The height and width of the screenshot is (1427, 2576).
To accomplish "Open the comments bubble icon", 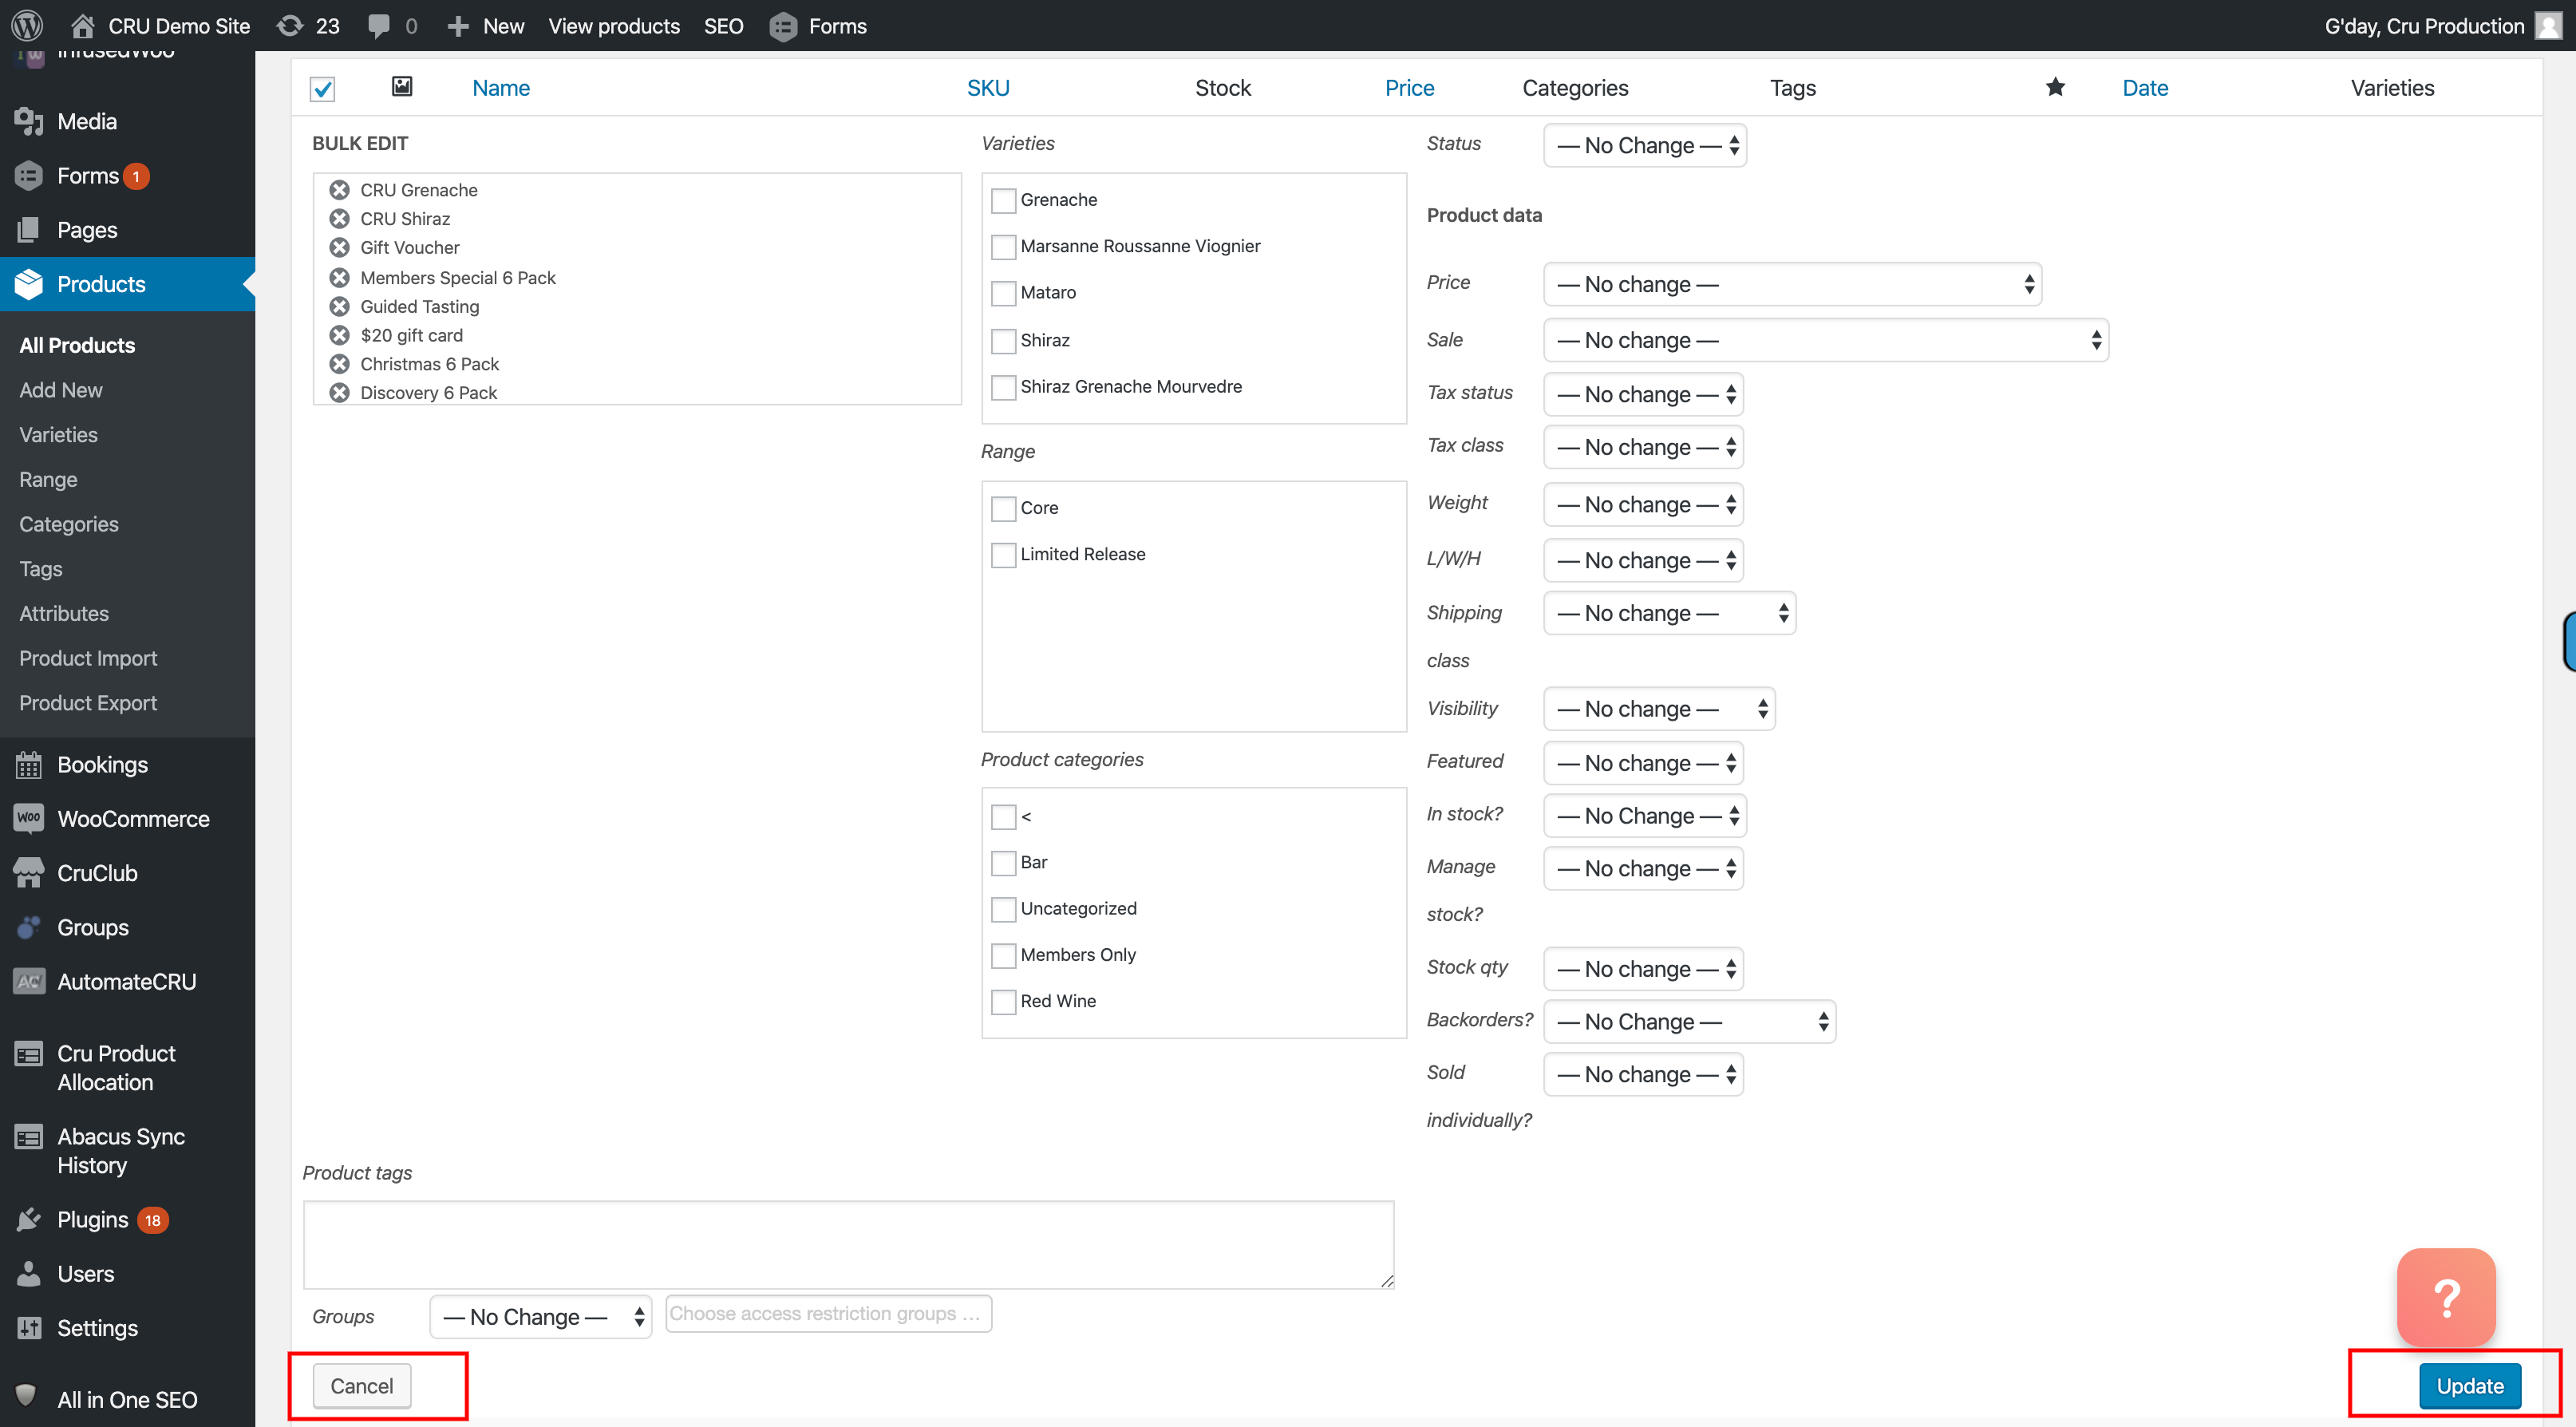I will (378, 26).
